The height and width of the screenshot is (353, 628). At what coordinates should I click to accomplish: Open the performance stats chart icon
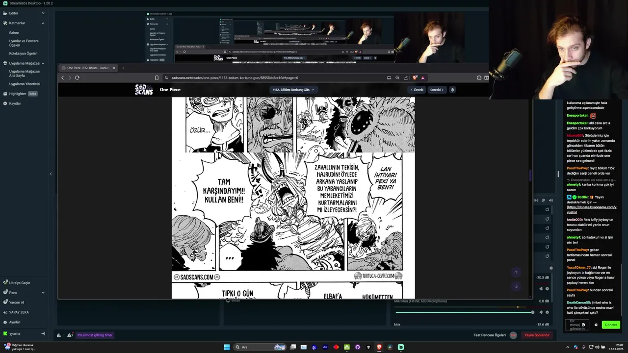(x=59, y=335)
